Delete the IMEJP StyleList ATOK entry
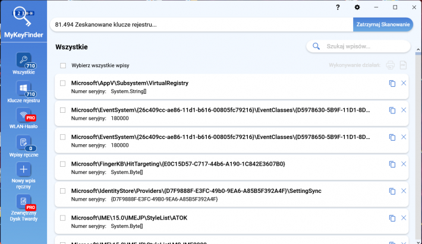This screenshot has width=422, height=244. (x=404, y=218)
